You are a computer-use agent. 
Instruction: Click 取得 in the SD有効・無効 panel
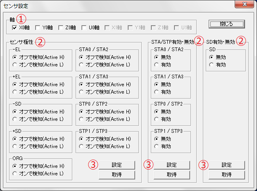[227, 175]
